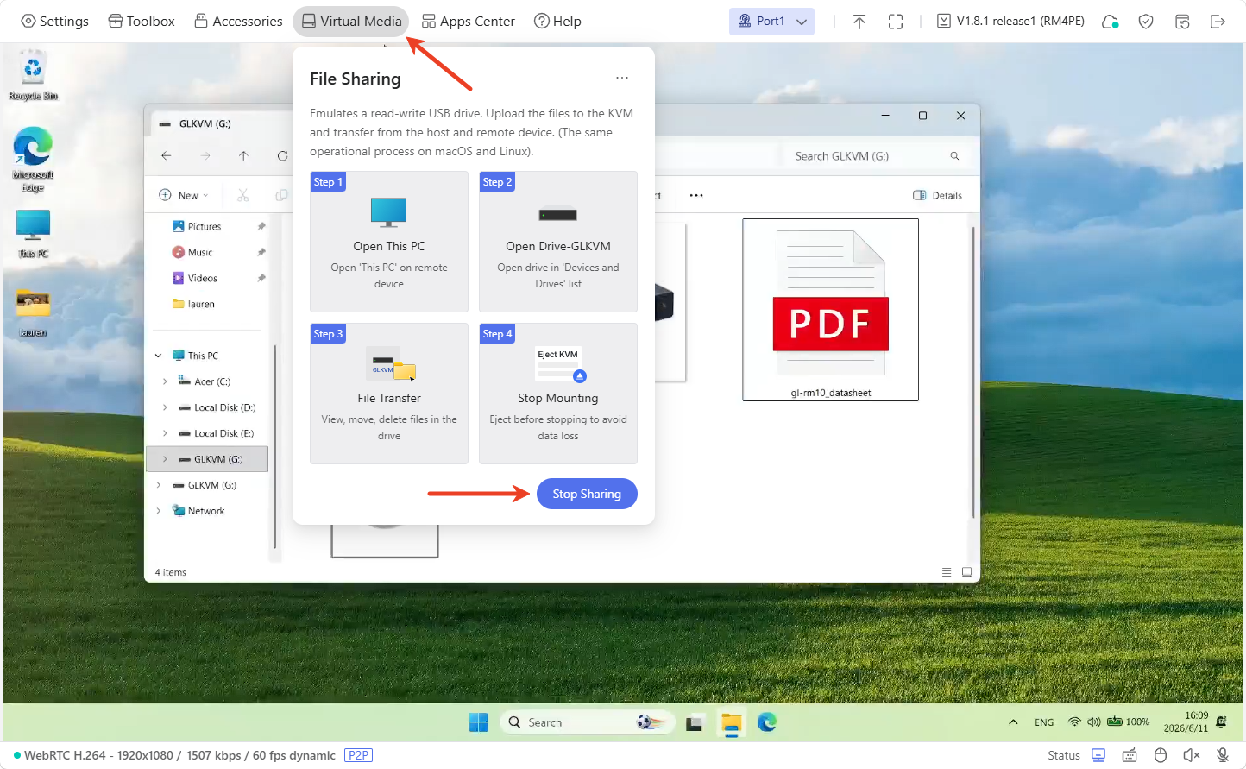Open See more (three dots) in File Explorer toolbar

pos(696,195)
